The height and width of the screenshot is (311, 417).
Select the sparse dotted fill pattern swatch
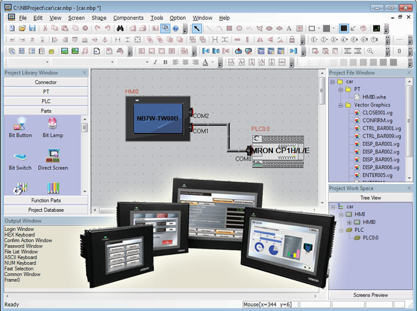[313, 62]
